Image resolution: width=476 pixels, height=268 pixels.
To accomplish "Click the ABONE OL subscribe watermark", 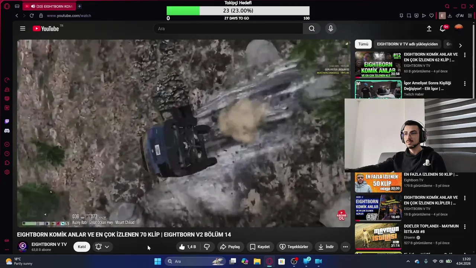I will tap(341, 215).
